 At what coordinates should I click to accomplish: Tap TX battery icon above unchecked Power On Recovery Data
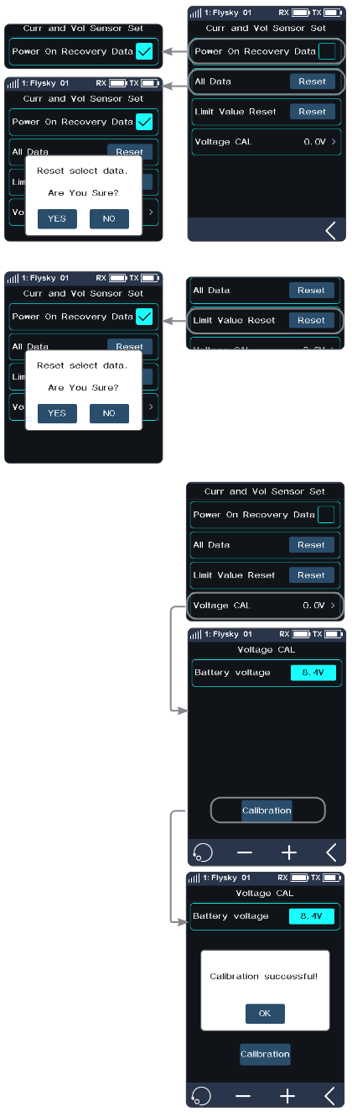tap(333, 13)
